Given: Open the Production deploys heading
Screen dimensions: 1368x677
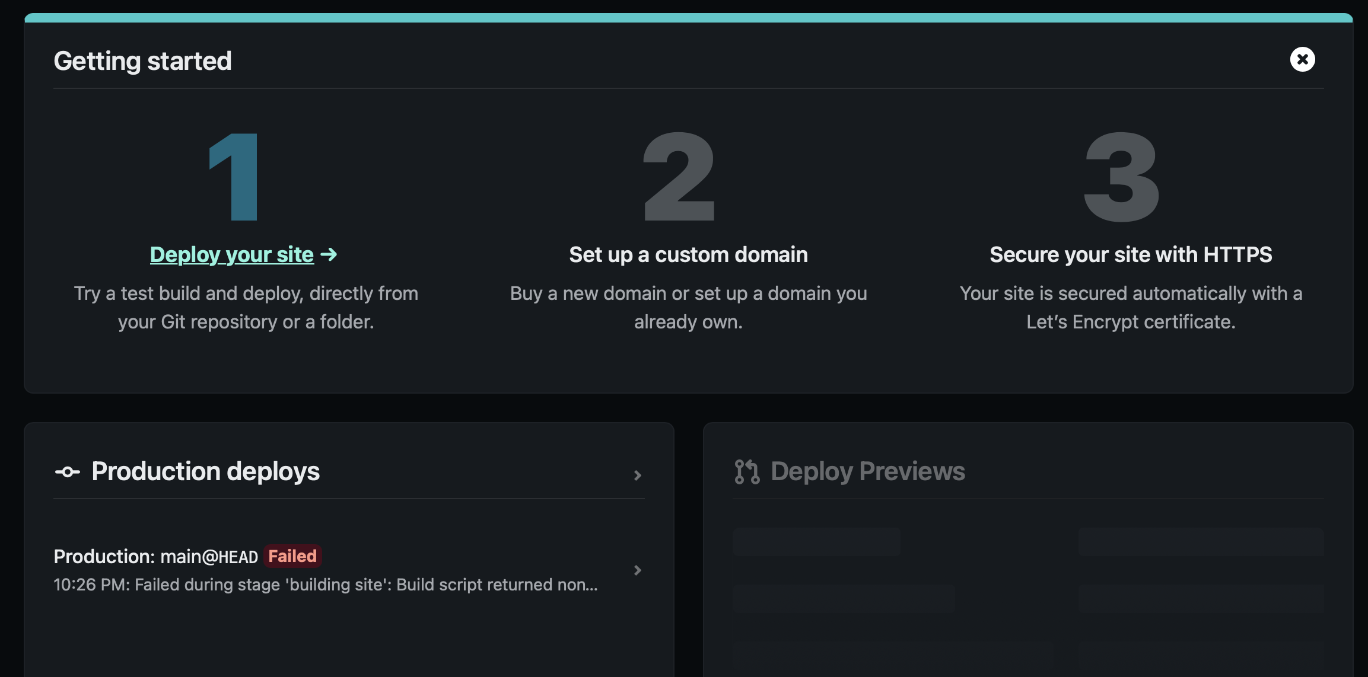Looking at the screenshot, I should tap(205, 471).
